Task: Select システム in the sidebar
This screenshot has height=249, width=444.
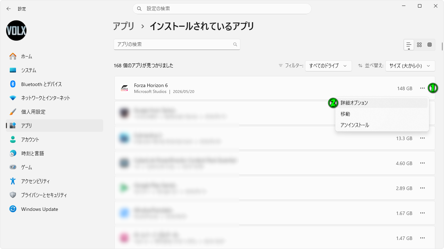Action: (x=55, y=70)
